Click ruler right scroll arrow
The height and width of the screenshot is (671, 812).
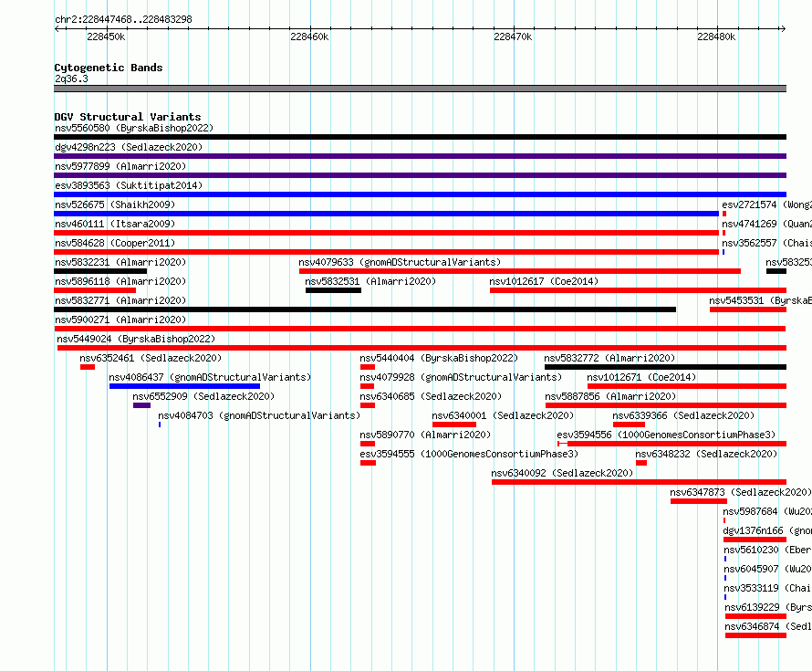tap(783, 29)
